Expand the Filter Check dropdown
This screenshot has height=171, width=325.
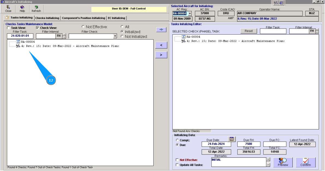pos(115,36)
